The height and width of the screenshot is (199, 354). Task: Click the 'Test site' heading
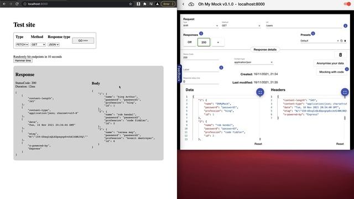[x=24, y=24]
